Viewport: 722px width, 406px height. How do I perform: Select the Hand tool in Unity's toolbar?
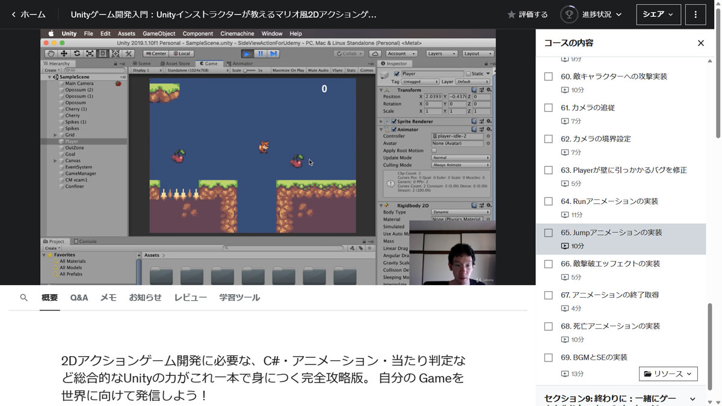(51, 53)
